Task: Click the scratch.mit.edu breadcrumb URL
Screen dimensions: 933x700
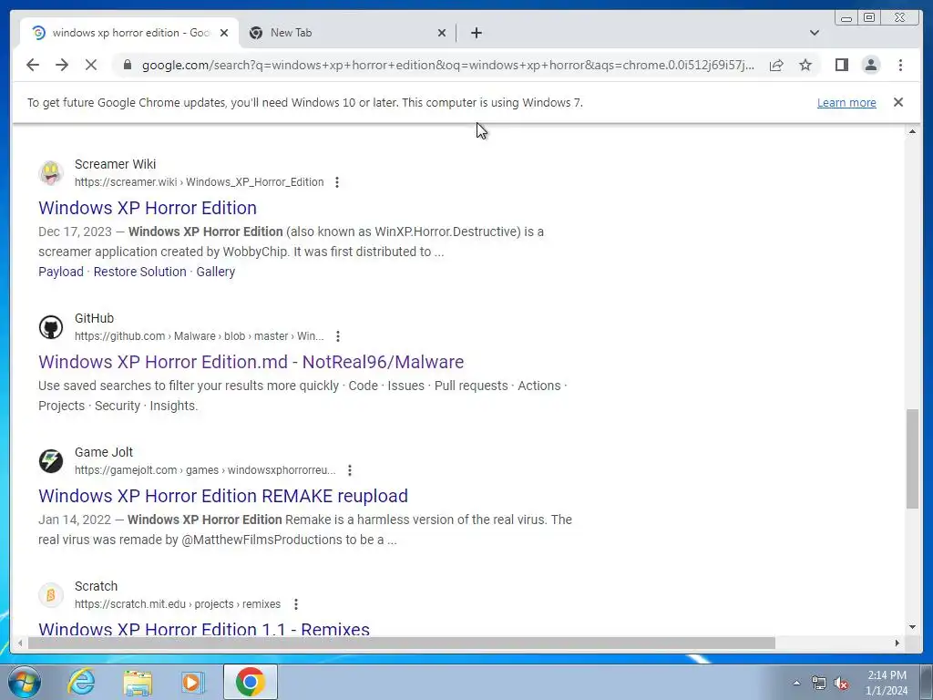Action: click(x=178, y=604)
